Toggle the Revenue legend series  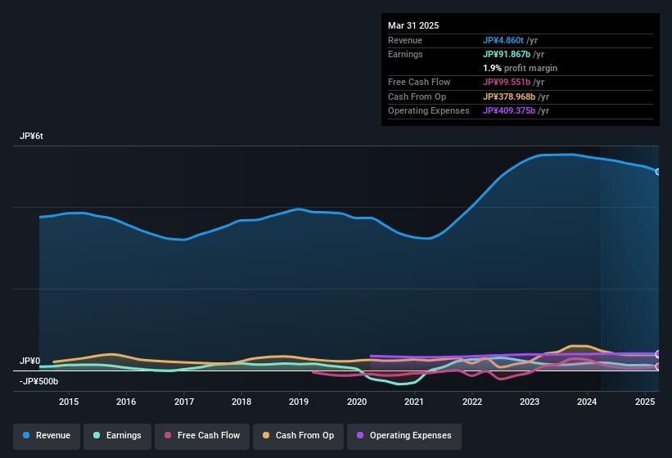[x=47, y=436]
